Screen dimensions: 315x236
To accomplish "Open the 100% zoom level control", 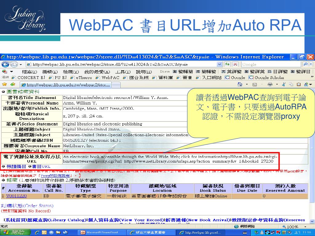I will 295,226.
